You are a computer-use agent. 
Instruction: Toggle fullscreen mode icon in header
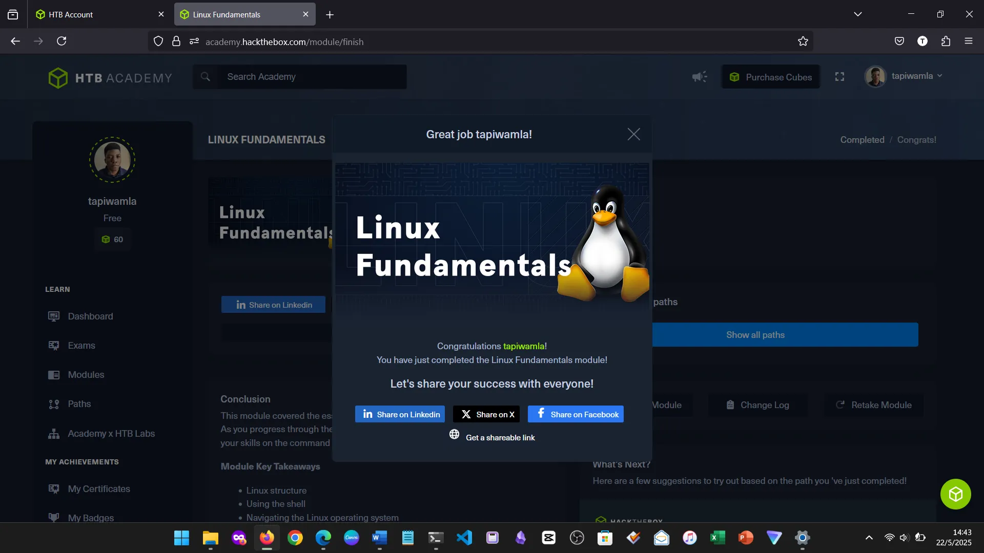(839, 77)
